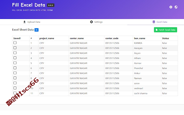184x115 pixels.
Task: Mark the Aayan row as saved
Action: click(15, 53)
